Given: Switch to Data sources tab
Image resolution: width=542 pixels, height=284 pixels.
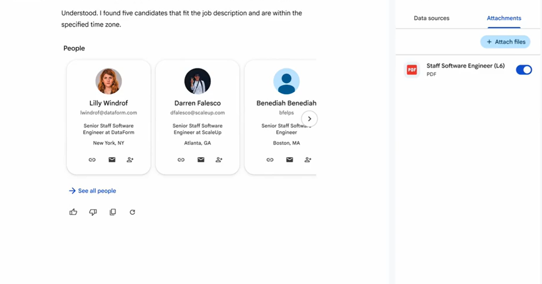Looking at the screenshot, I should tap(431, 18).
